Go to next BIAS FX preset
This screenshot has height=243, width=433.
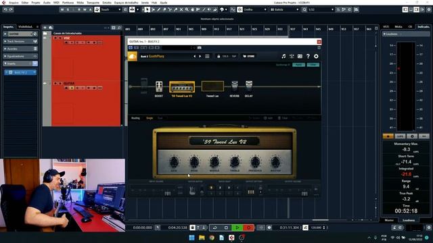coord(200,56)
